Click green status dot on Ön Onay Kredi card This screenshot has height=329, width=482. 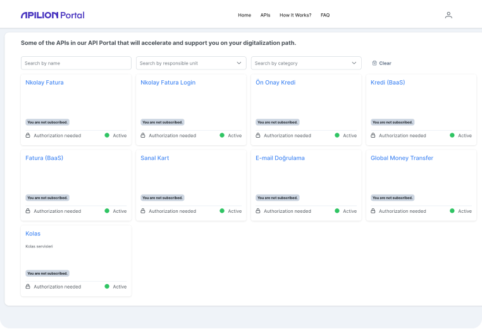click(337, 135)
